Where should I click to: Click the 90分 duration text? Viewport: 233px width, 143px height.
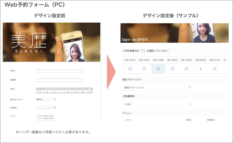(x=189, y=120)
